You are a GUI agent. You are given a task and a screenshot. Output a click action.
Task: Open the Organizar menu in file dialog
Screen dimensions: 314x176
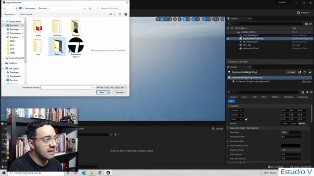(x=9, y=14)
